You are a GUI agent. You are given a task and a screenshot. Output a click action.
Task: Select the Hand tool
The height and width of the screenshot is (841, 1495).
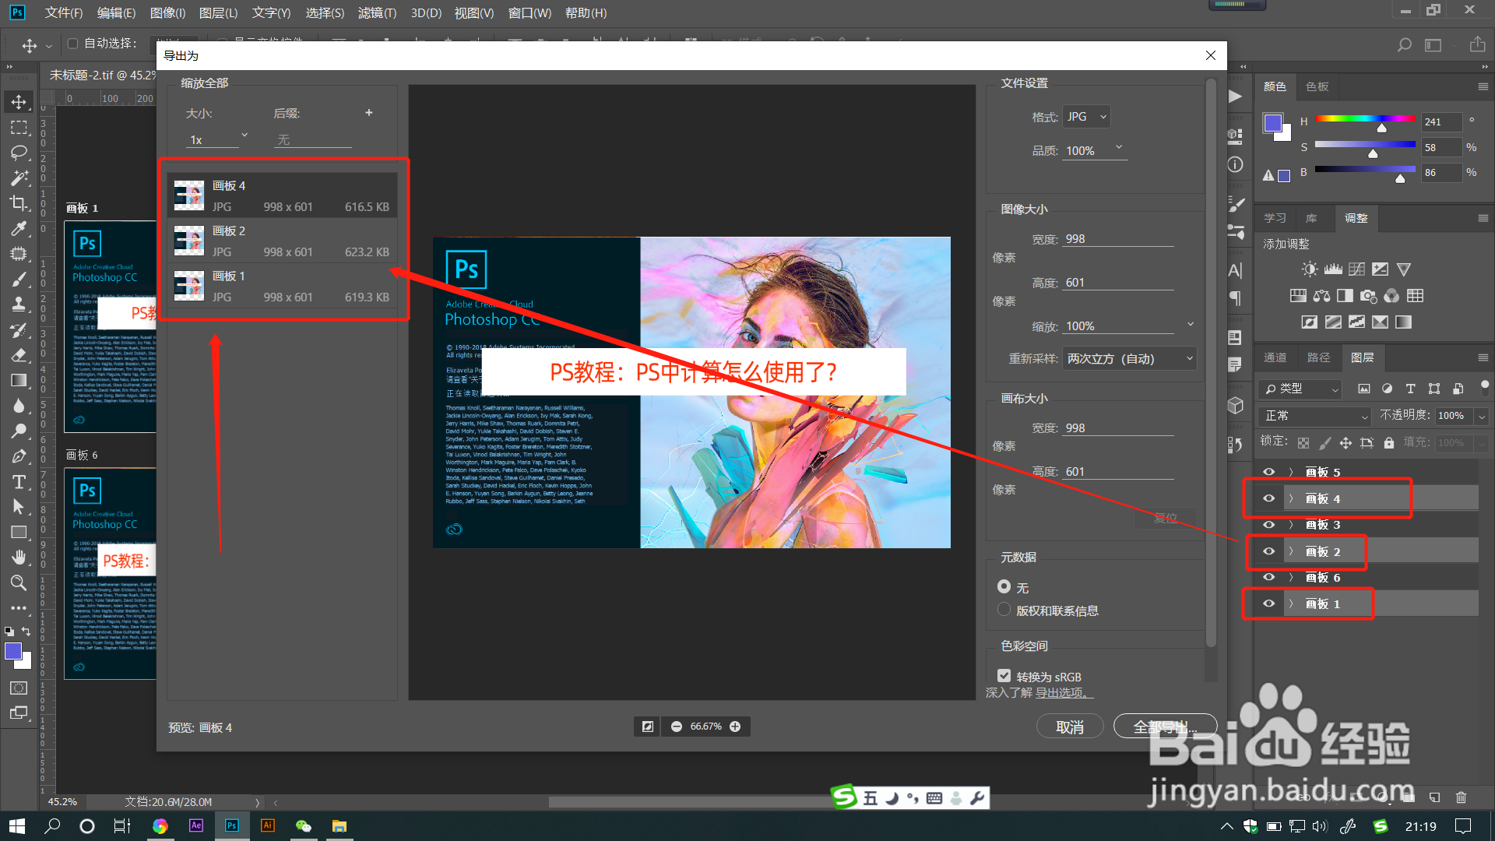tap(19, 558)
